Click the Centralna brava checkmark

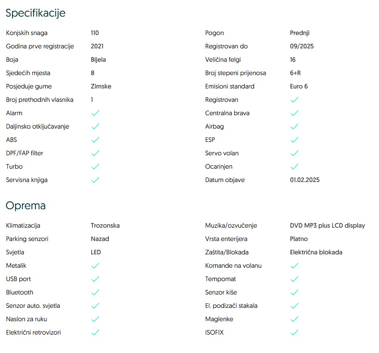(x=295, y=113)
